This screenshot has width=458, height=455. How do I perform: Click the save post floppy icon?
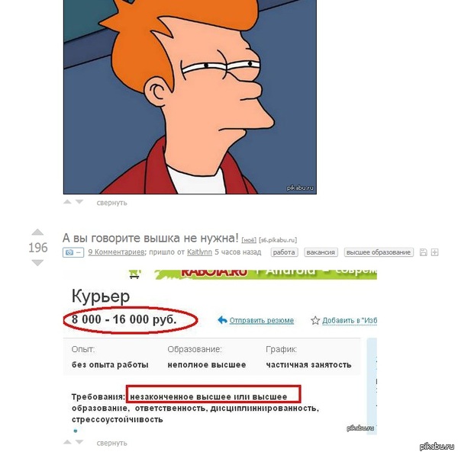pos(423,252)
